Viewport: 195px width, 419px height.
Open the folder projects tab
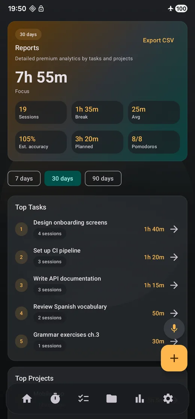111,399
